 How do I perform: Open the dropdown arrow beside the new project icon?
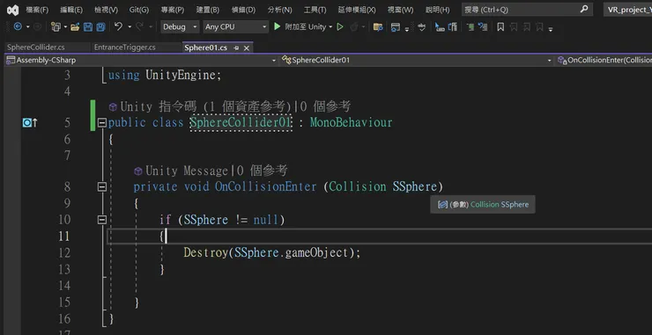click(65, 27)
